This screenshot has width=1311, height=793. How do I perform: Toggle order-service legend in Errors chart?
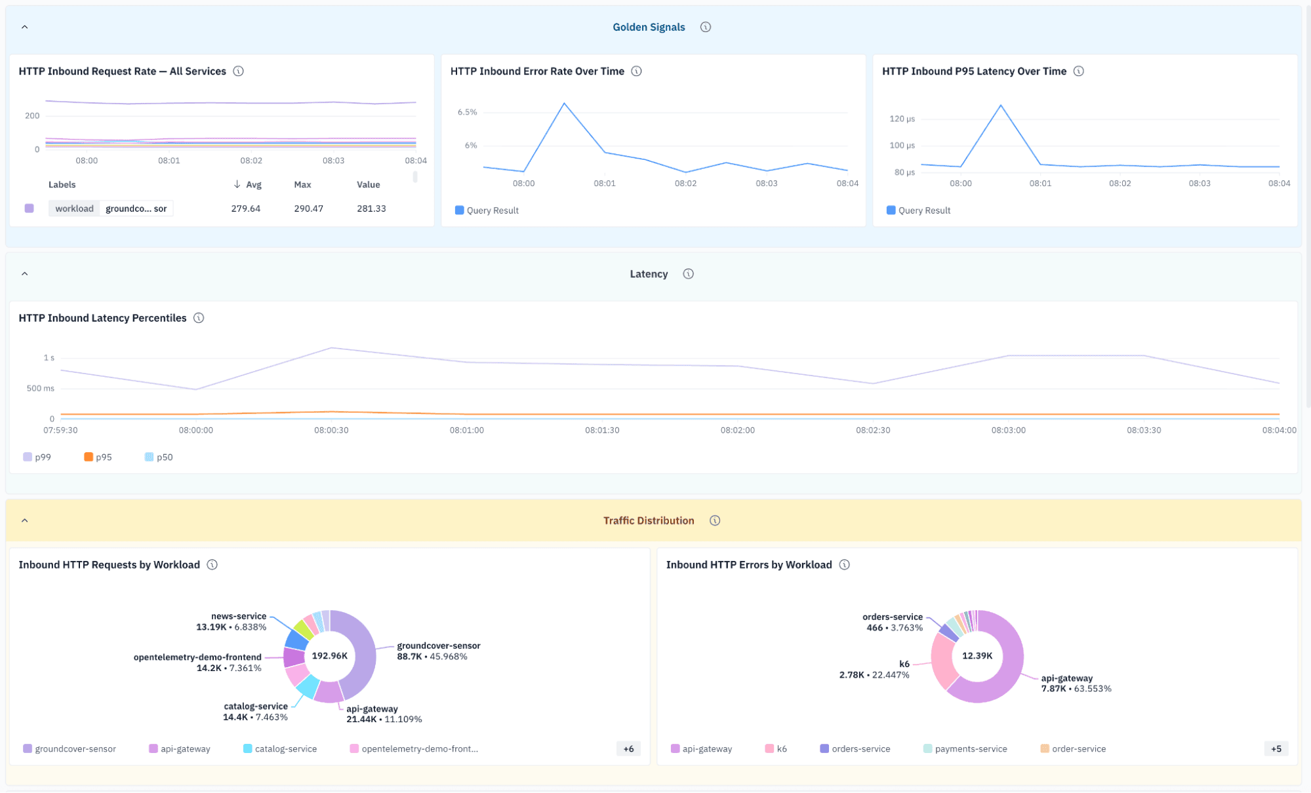click(x=1073, y=748)
